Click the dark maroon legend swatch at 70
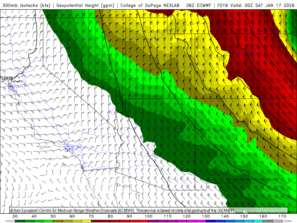The image size is (297, 223). click(96, 221)
